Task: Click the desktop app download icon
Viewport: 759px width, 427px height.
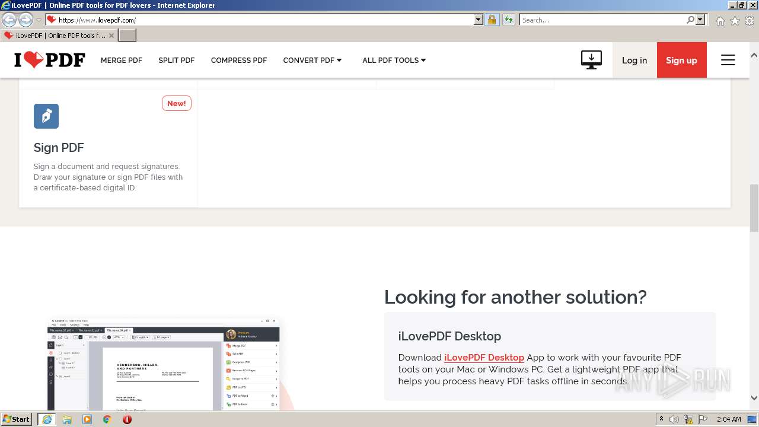Action: point(591,60)
